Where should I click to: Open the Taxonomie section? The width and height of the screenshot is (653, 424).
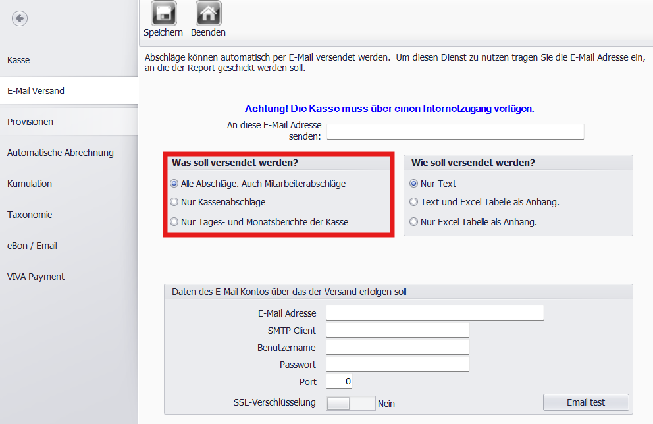(x=68, y=215)
